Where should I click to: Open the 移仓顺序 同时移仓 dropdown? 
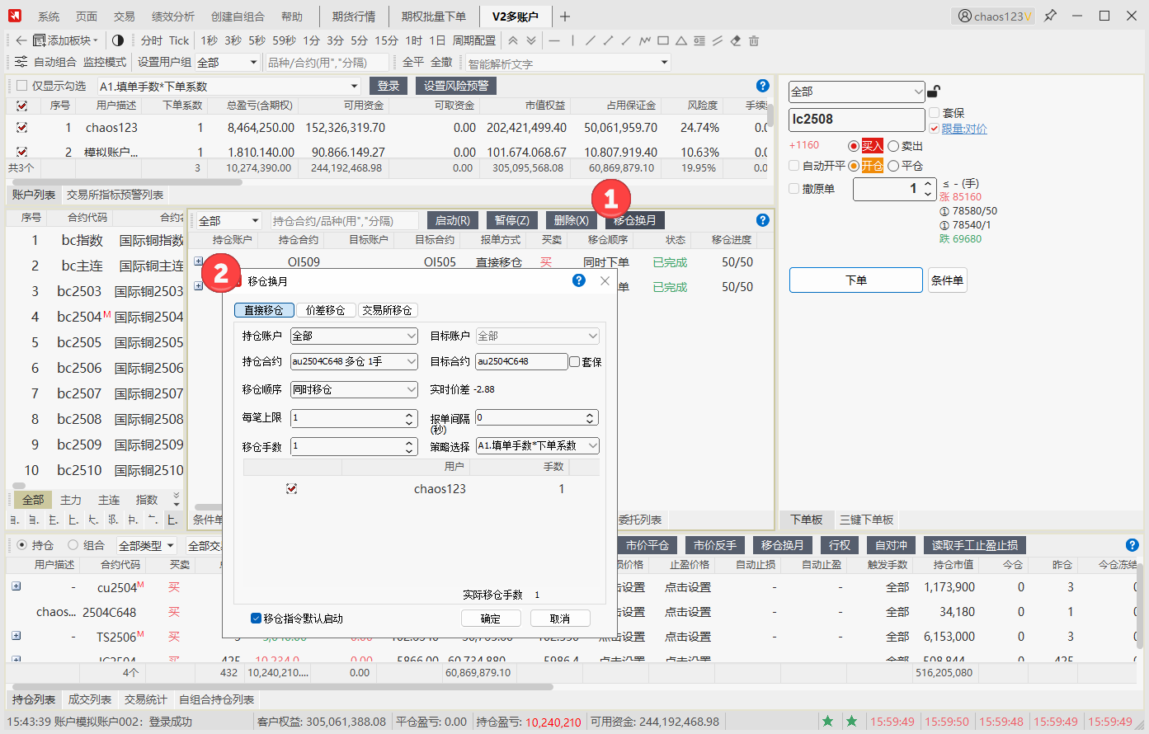pos(354,389)
